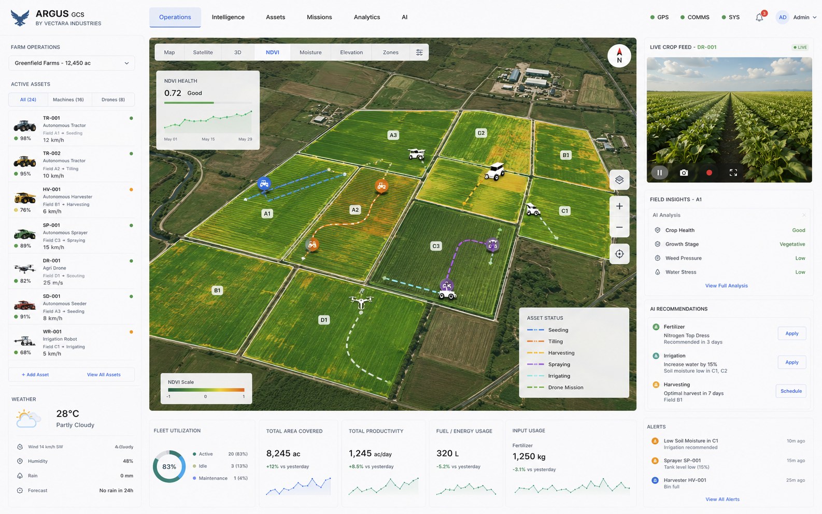
Task: Select the irrigation robot marker by C1
Action: 532,209
